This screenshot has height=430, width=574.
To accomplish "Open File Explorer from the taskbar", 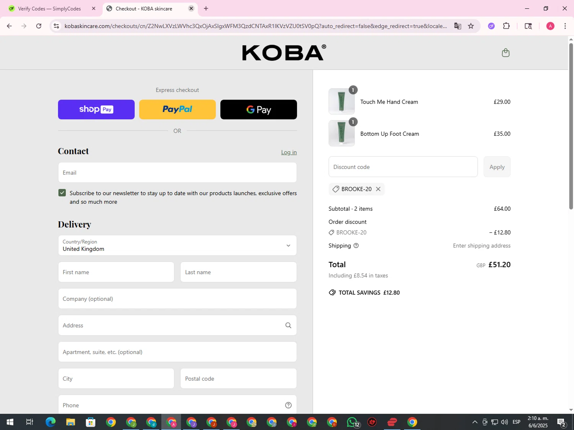I will [x=70, y=422].
